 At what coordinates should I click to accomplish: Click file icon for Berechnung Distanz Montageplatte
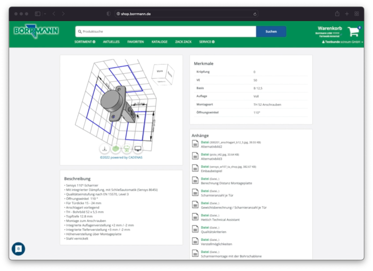tap(195, 180)
